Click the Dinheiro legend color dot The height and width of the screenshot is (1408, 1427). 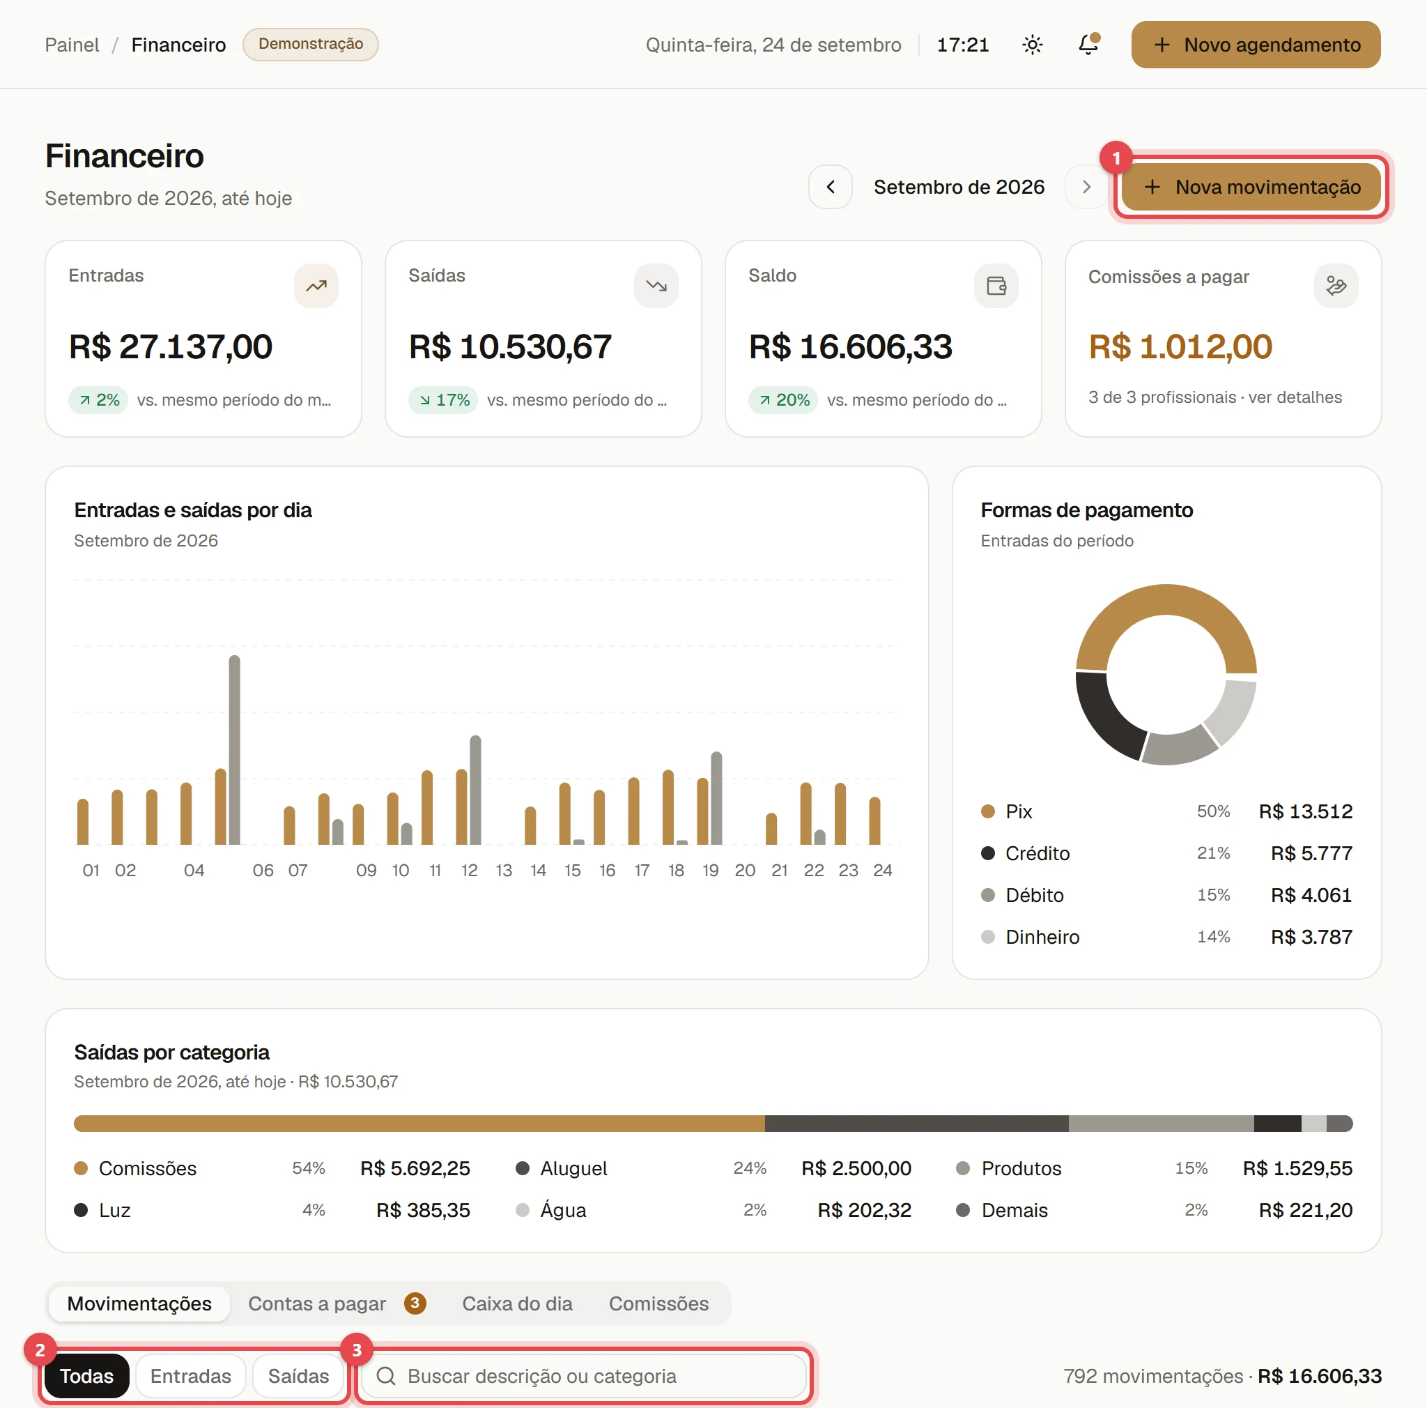coord(987,937)
